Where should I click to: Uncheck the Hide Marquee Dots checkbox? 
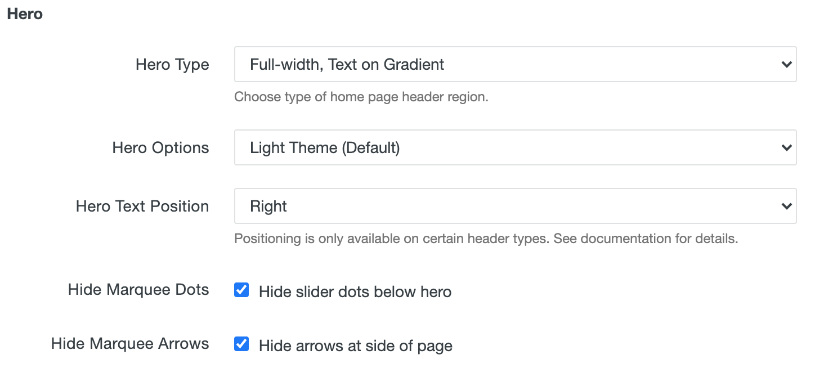click(241, 290)
